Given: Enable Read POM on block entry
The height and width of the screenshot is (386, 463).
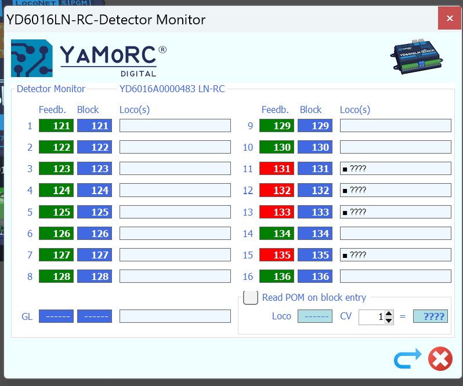Looking at the screenshot, I should [251, 297].
